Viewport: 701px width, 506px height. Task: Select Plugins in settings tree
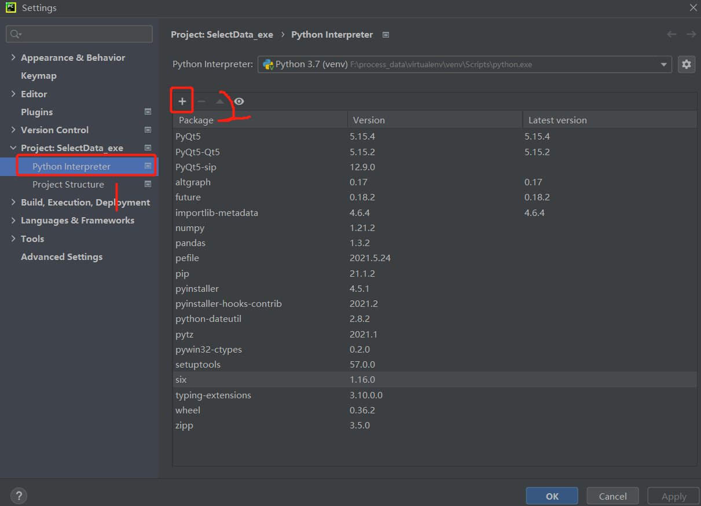[x=37, y=112]
